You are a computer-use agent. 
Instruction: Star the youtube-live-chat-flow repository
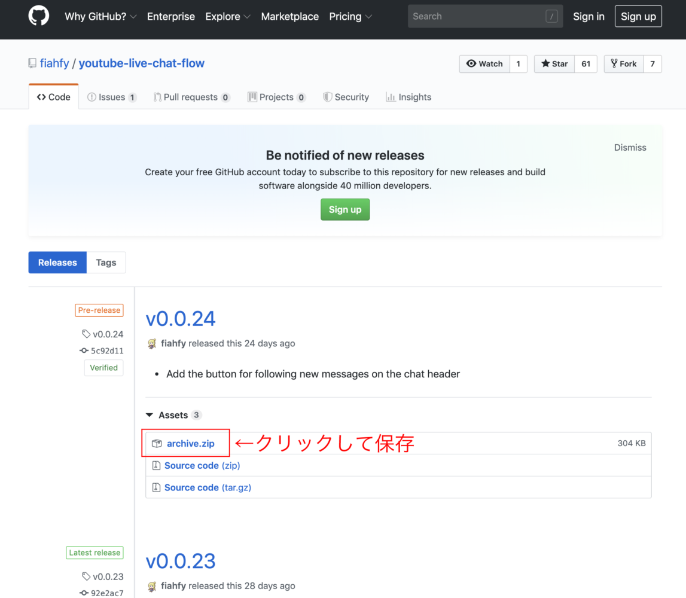pos(554,64)
